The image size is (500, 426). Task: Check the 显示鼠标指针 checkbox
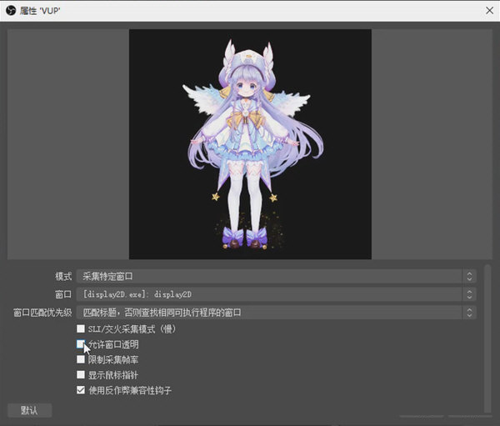click(x=81, y=374)
